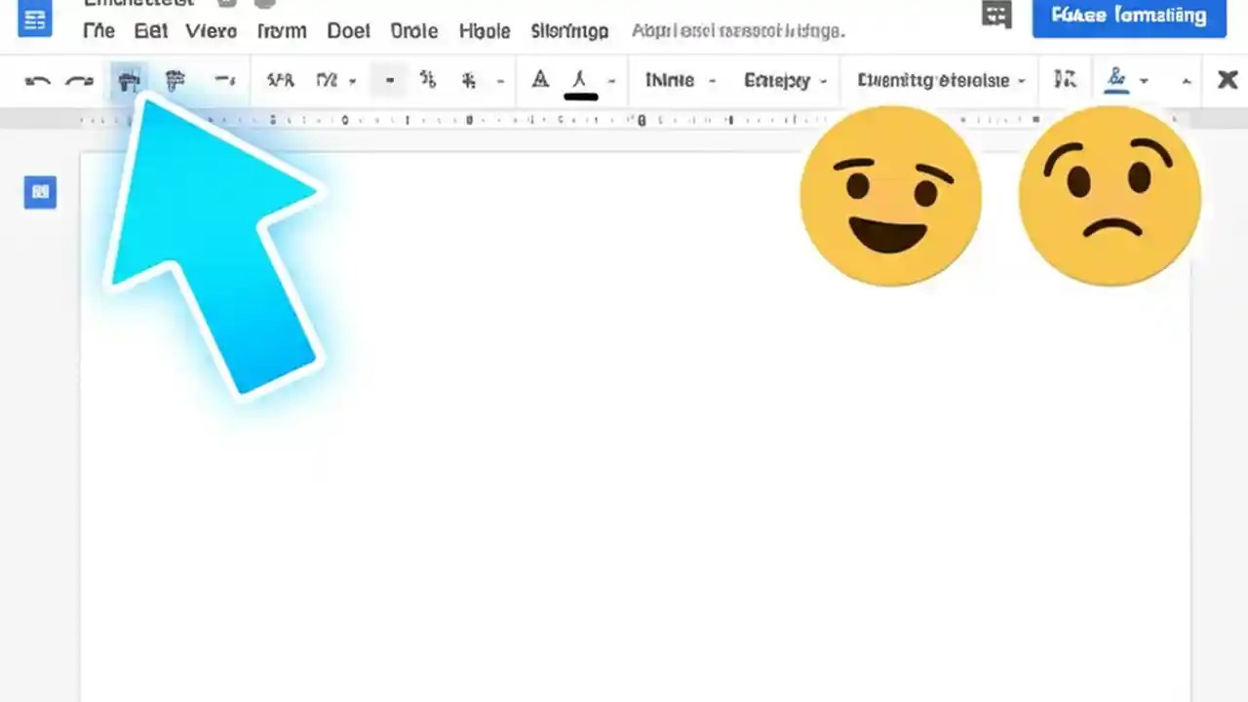Viewport: 1248px width, 702px height.
Task: Click the page thumbnail icon in the left margin
Action: 40,192
